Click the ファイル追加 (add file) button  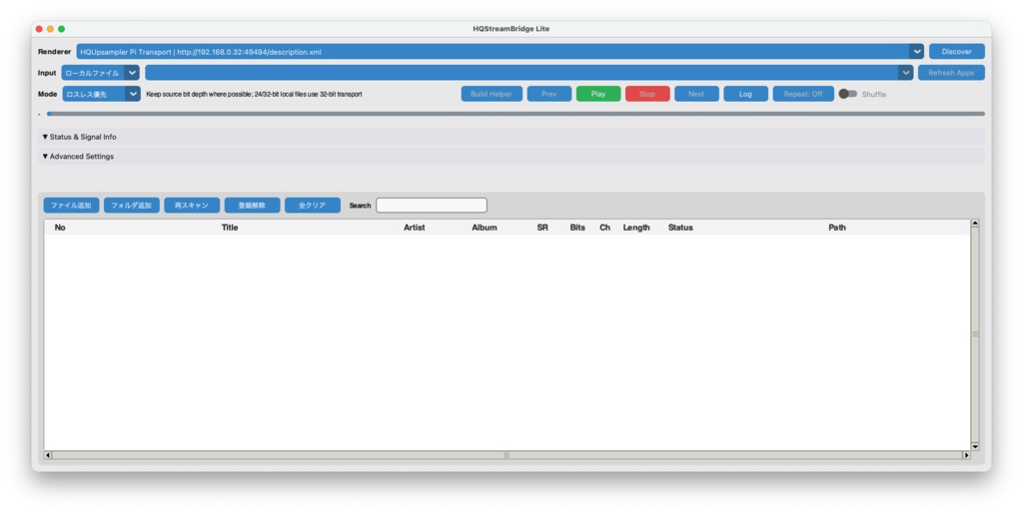coord(71,206)
